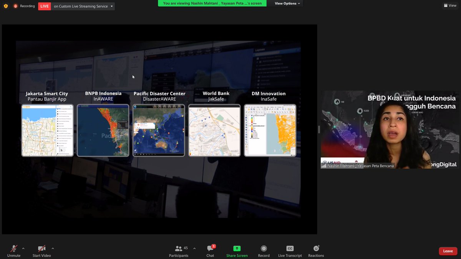Click the Pantau Banjir App label
This screenshot has height=259, width=461.
pyautogui.click(x=47, y=99)
